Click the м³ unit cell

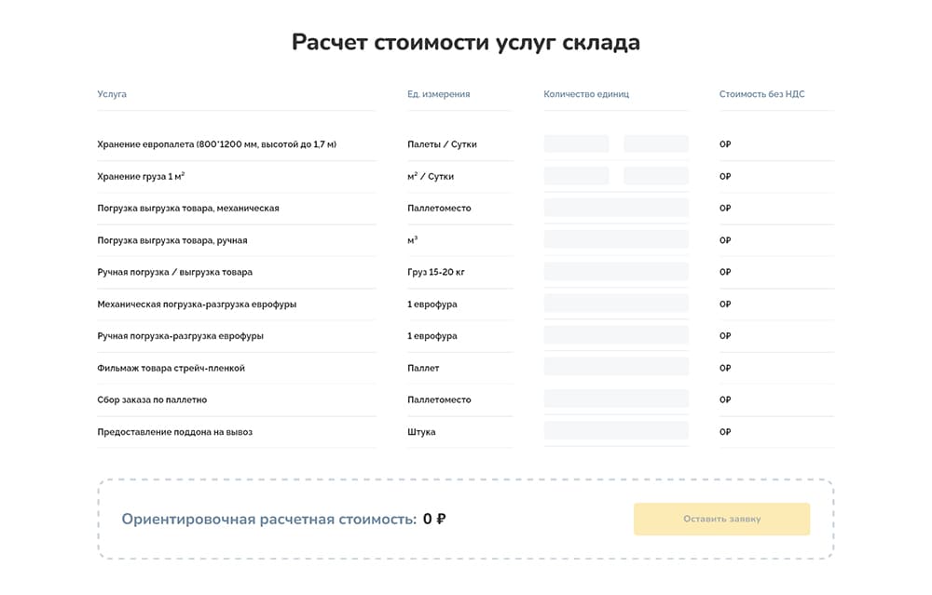[x=413, y=240]
